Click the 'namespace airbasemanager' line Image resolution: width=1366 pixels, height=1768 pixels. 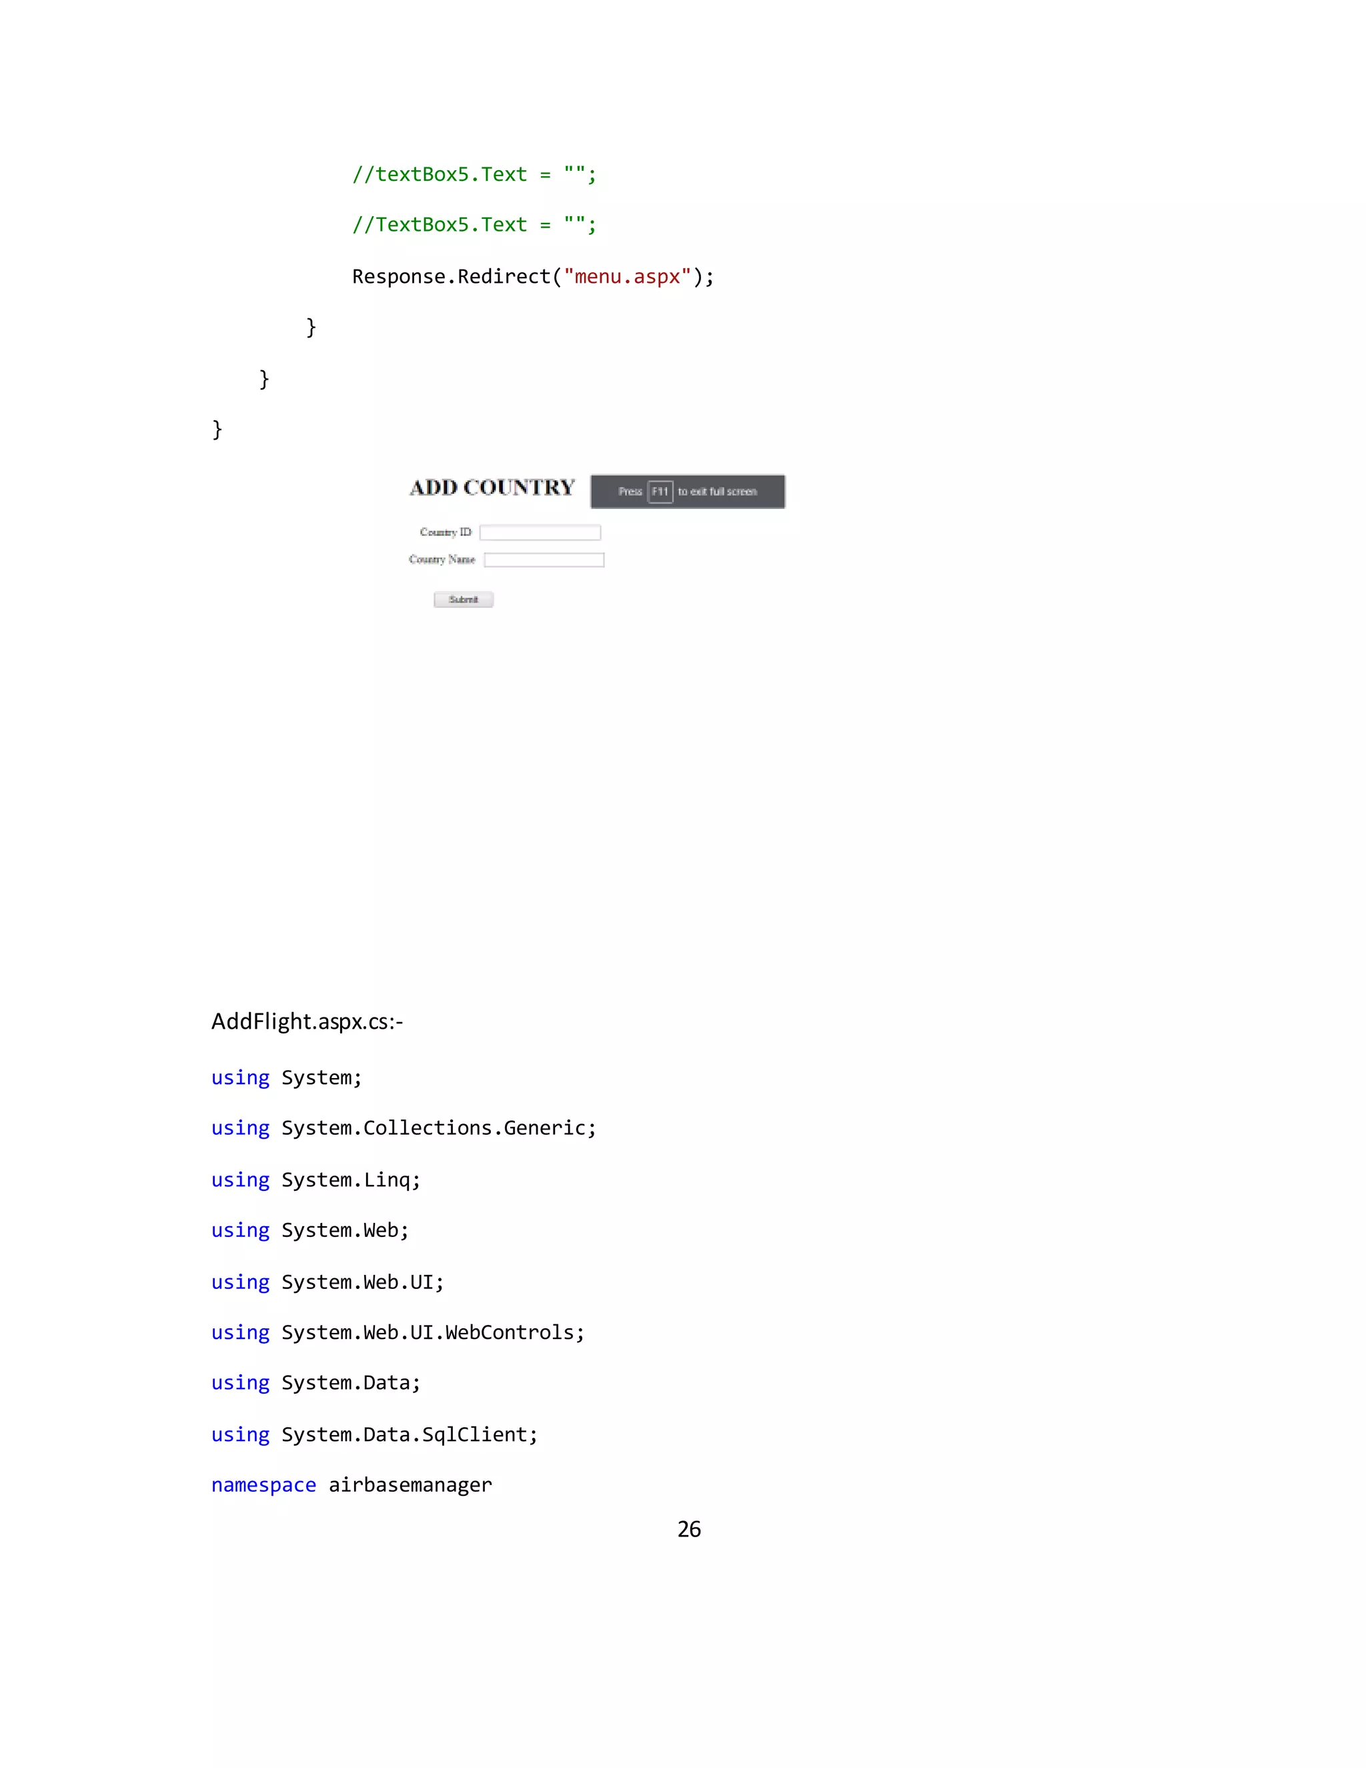(352, 1484)
